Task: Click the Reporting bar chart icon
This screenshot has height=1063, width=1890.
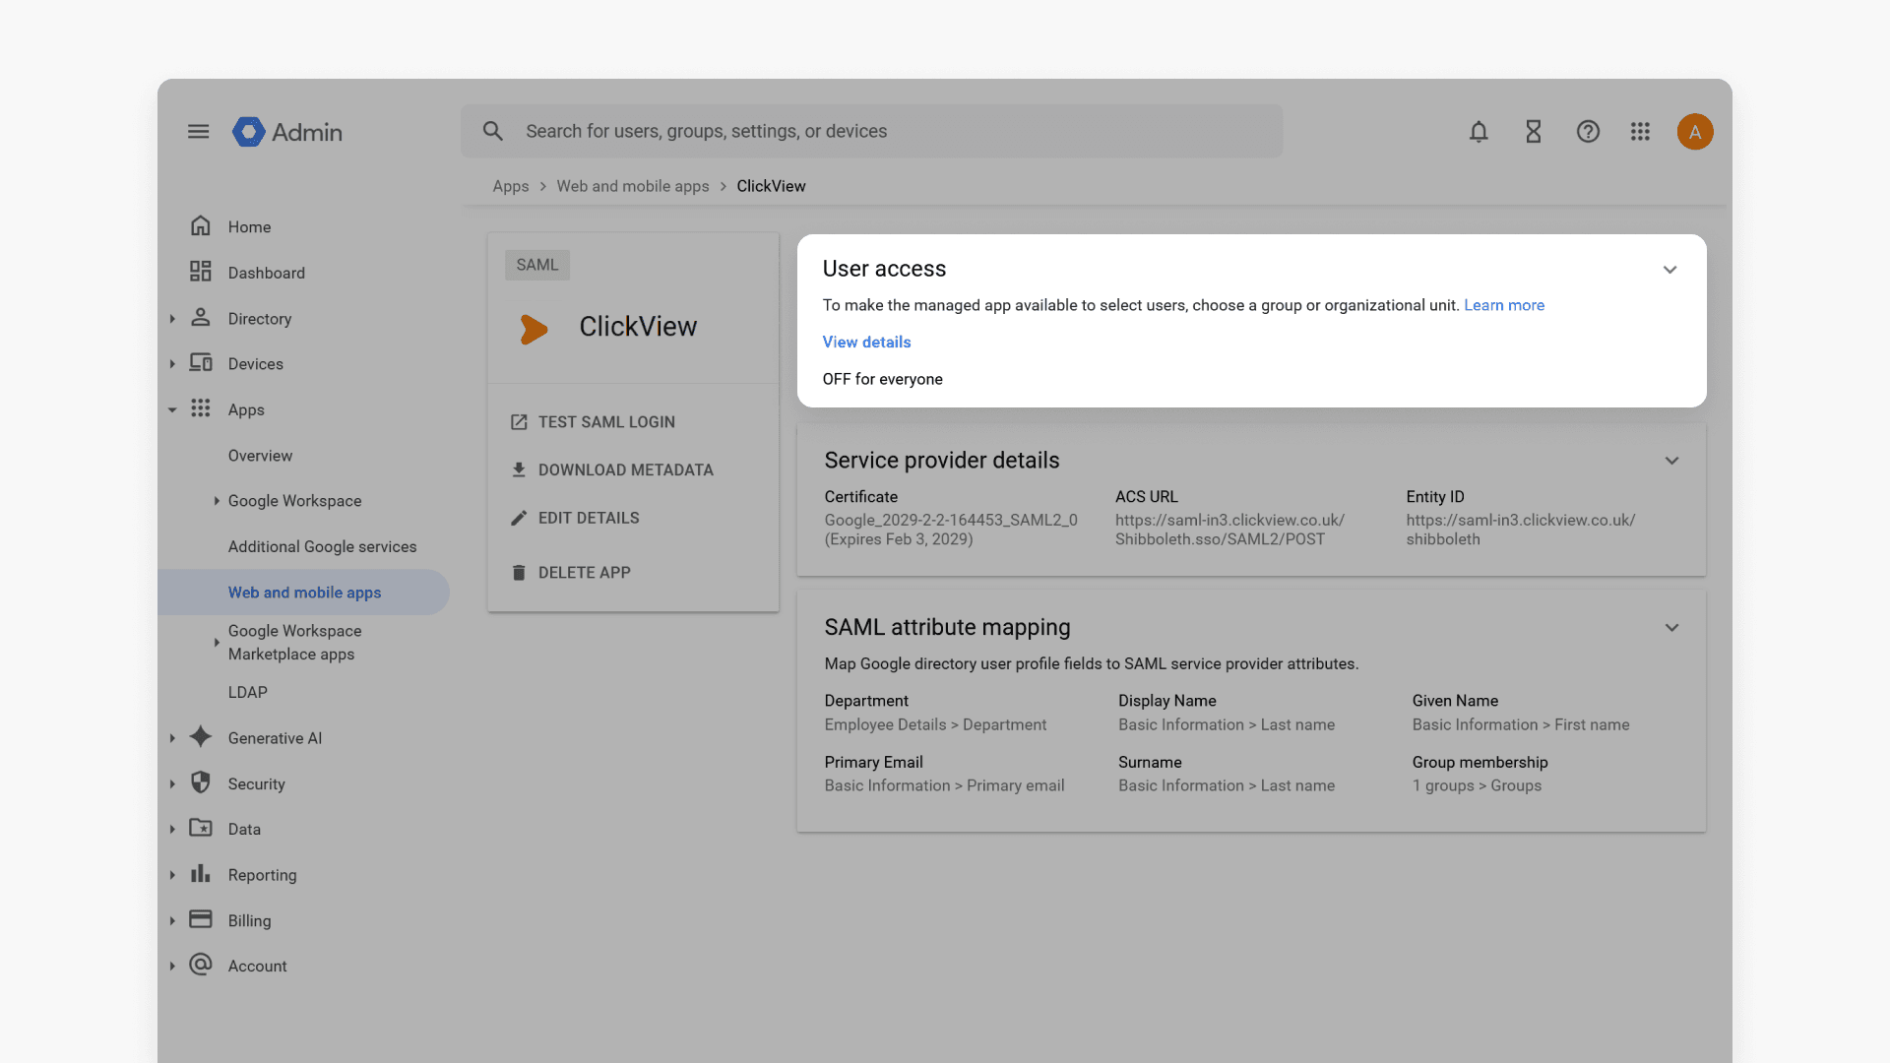Action: click(201, 874)
